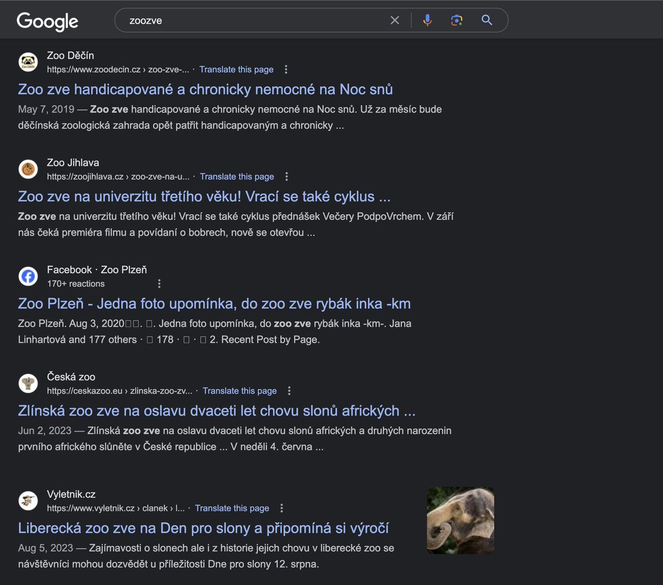Click the Česká zoo site favicon
663x585 pixels.
point(28,383)
